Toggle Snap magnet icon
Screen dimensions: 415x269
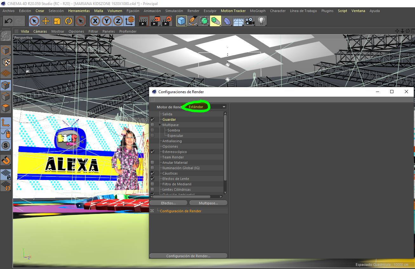[6, 160]
